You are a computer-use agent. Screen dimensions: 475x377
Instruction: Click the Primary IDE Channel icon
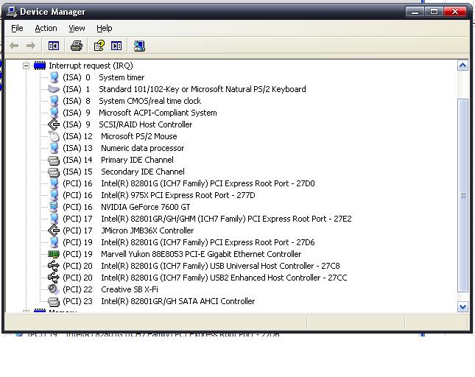54,161
